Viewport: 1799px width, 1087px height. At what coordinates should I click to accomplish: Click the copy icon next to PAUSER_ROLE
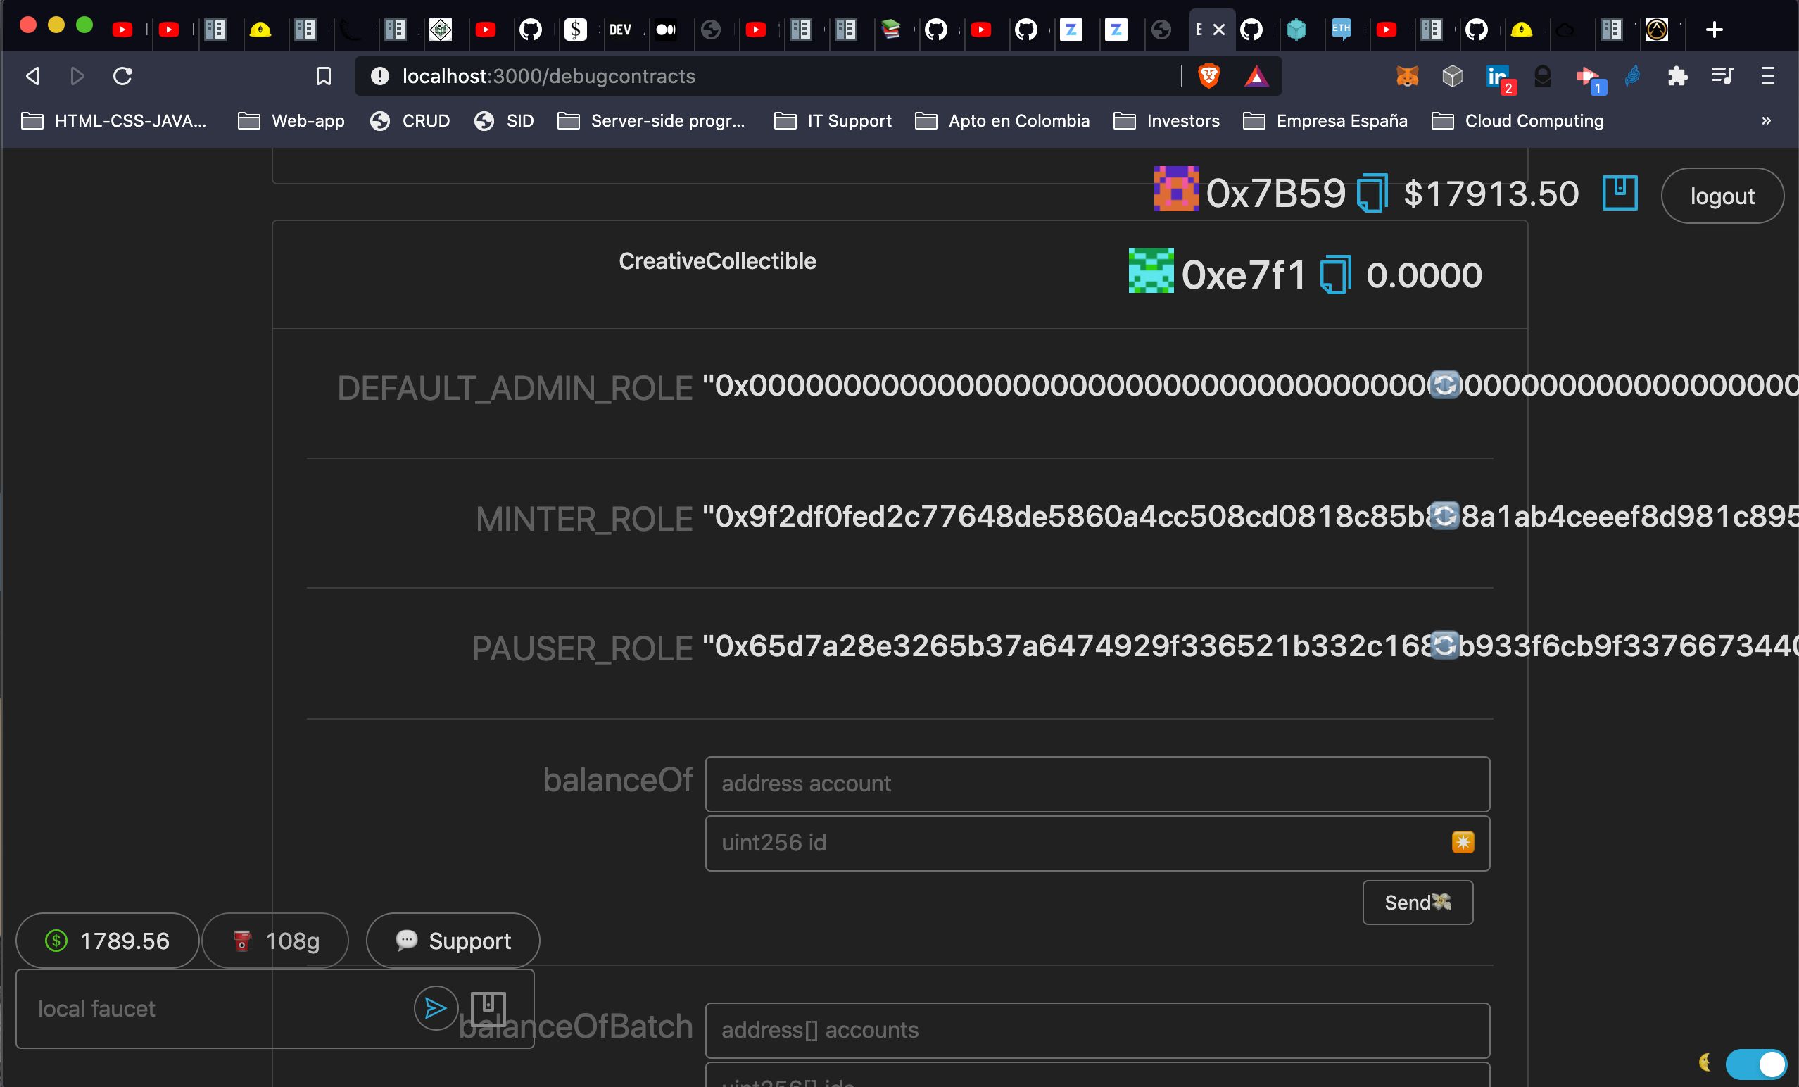tap(1443, 645)
